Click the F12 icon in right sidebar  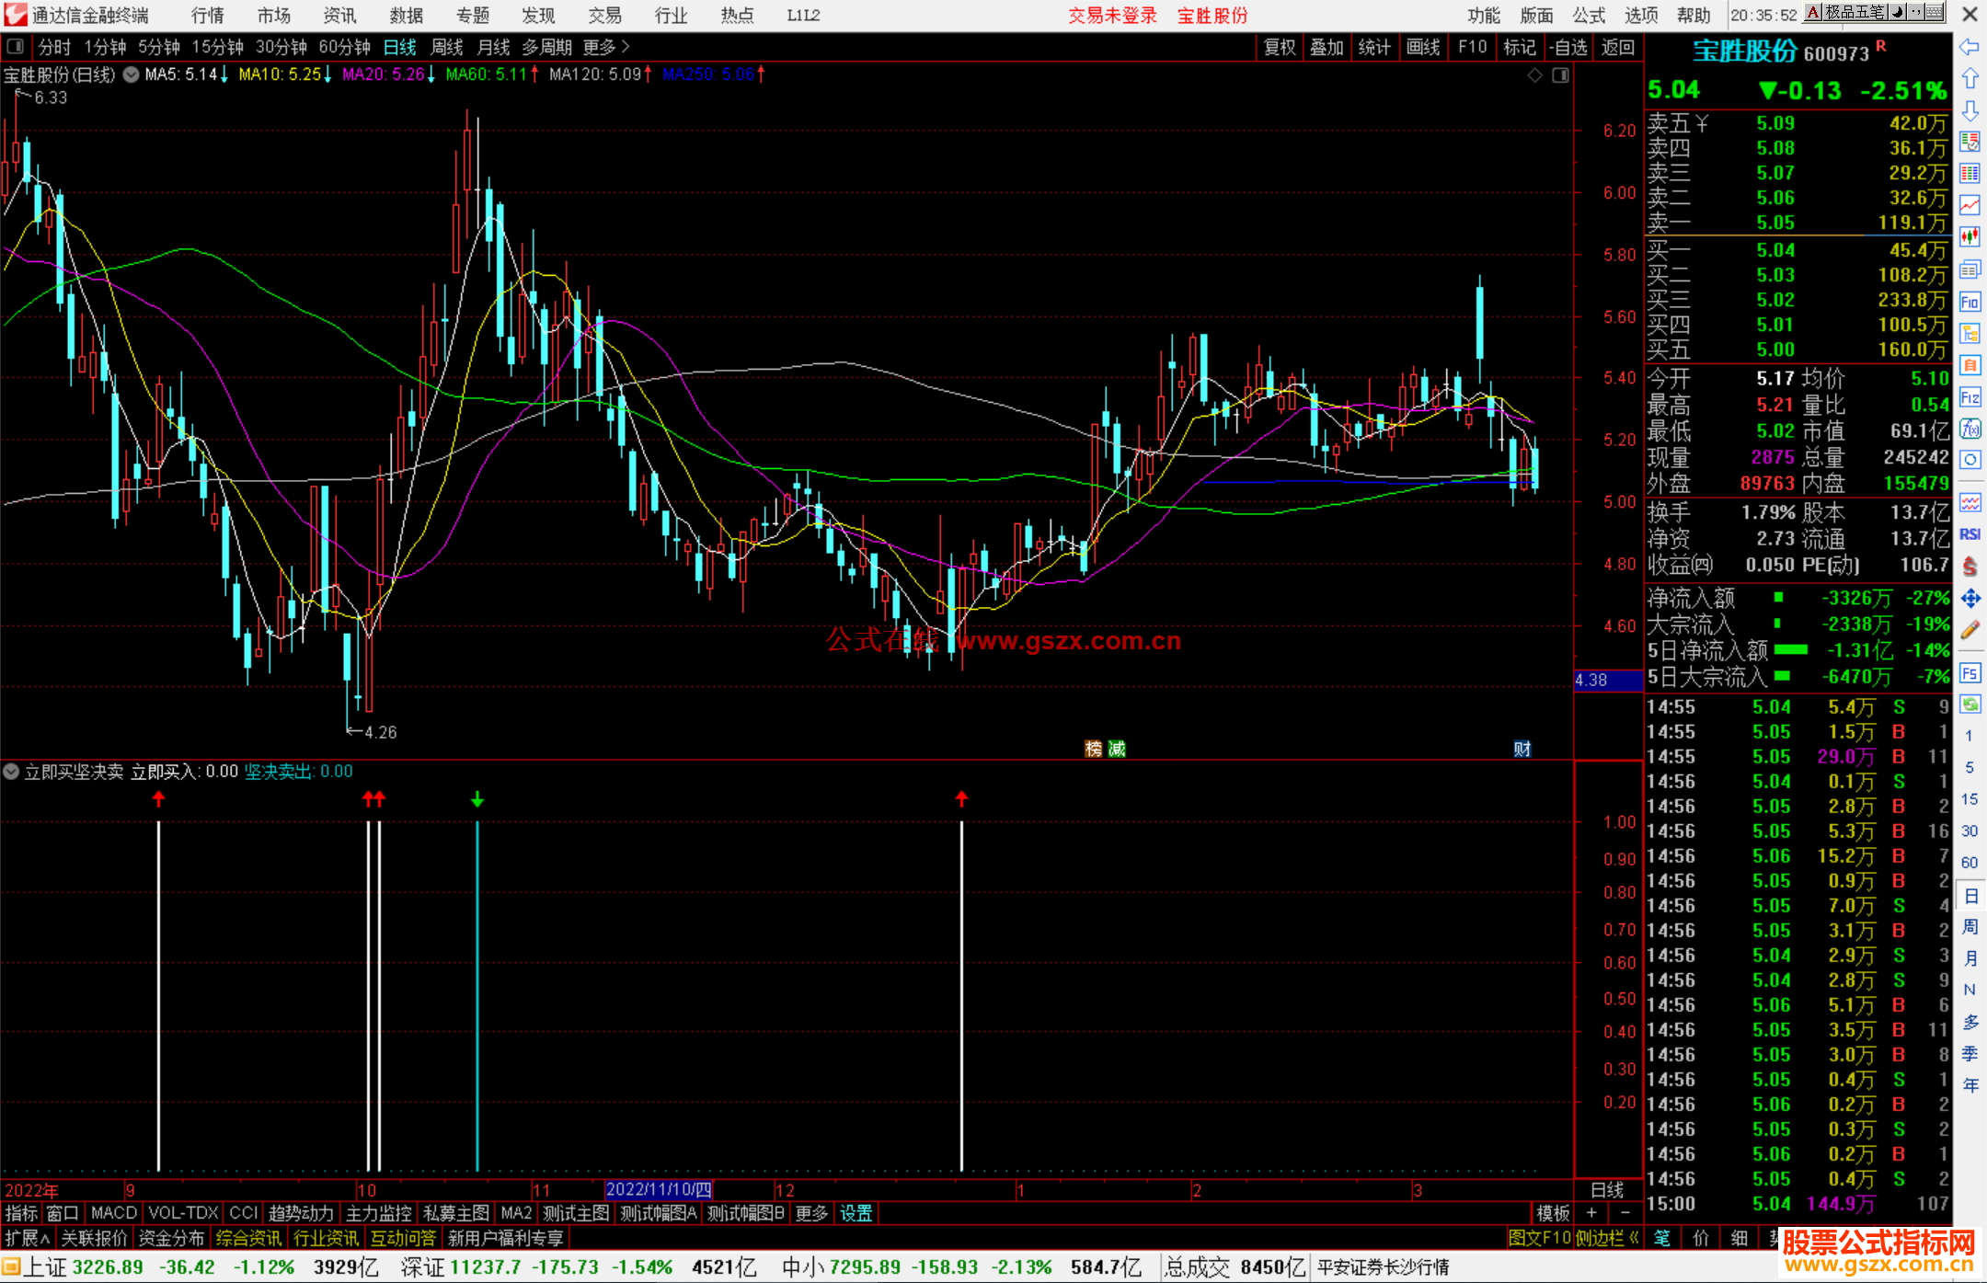(1970, 397)
